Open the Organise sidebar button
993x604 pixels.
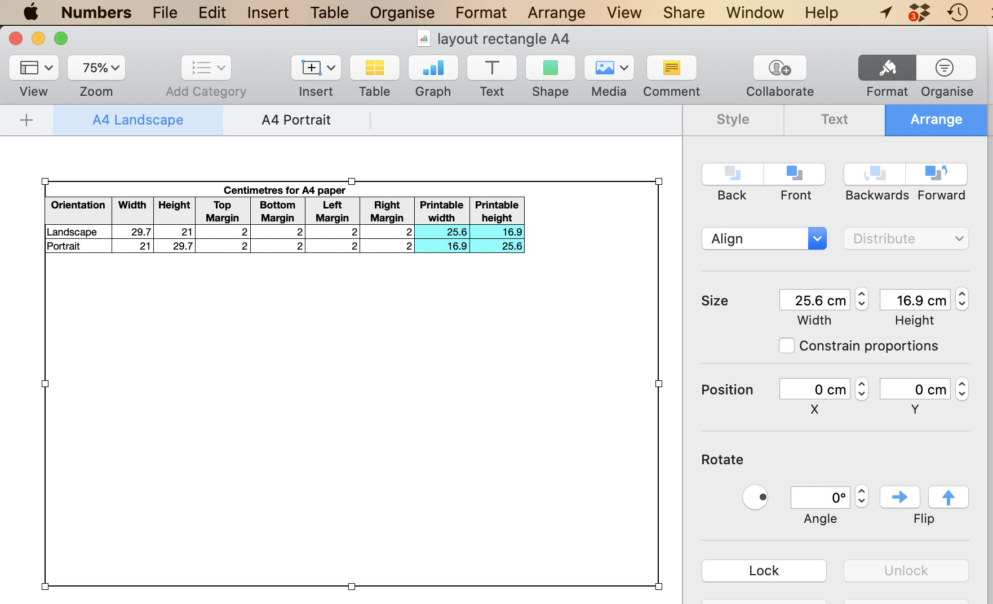(946, 68)
